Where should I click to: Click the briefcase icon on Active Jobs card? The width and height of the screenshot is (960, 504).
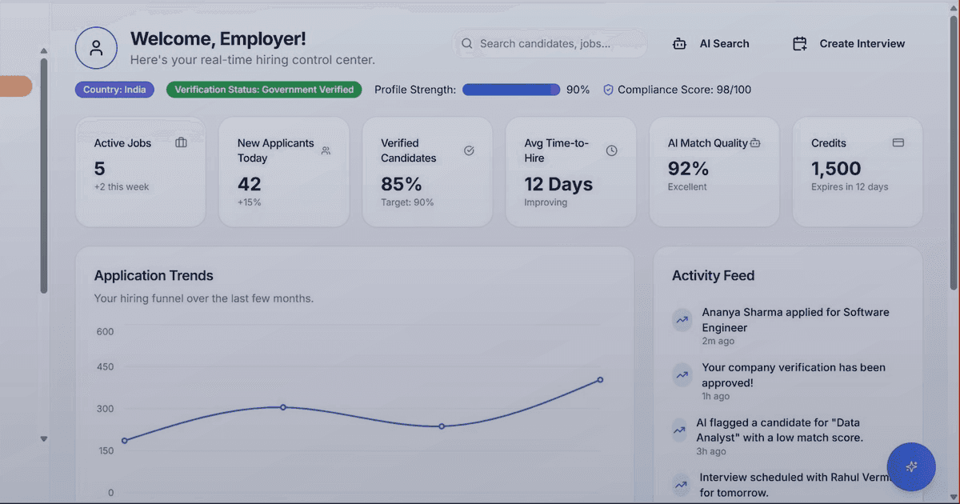click(x=181, y=142)
